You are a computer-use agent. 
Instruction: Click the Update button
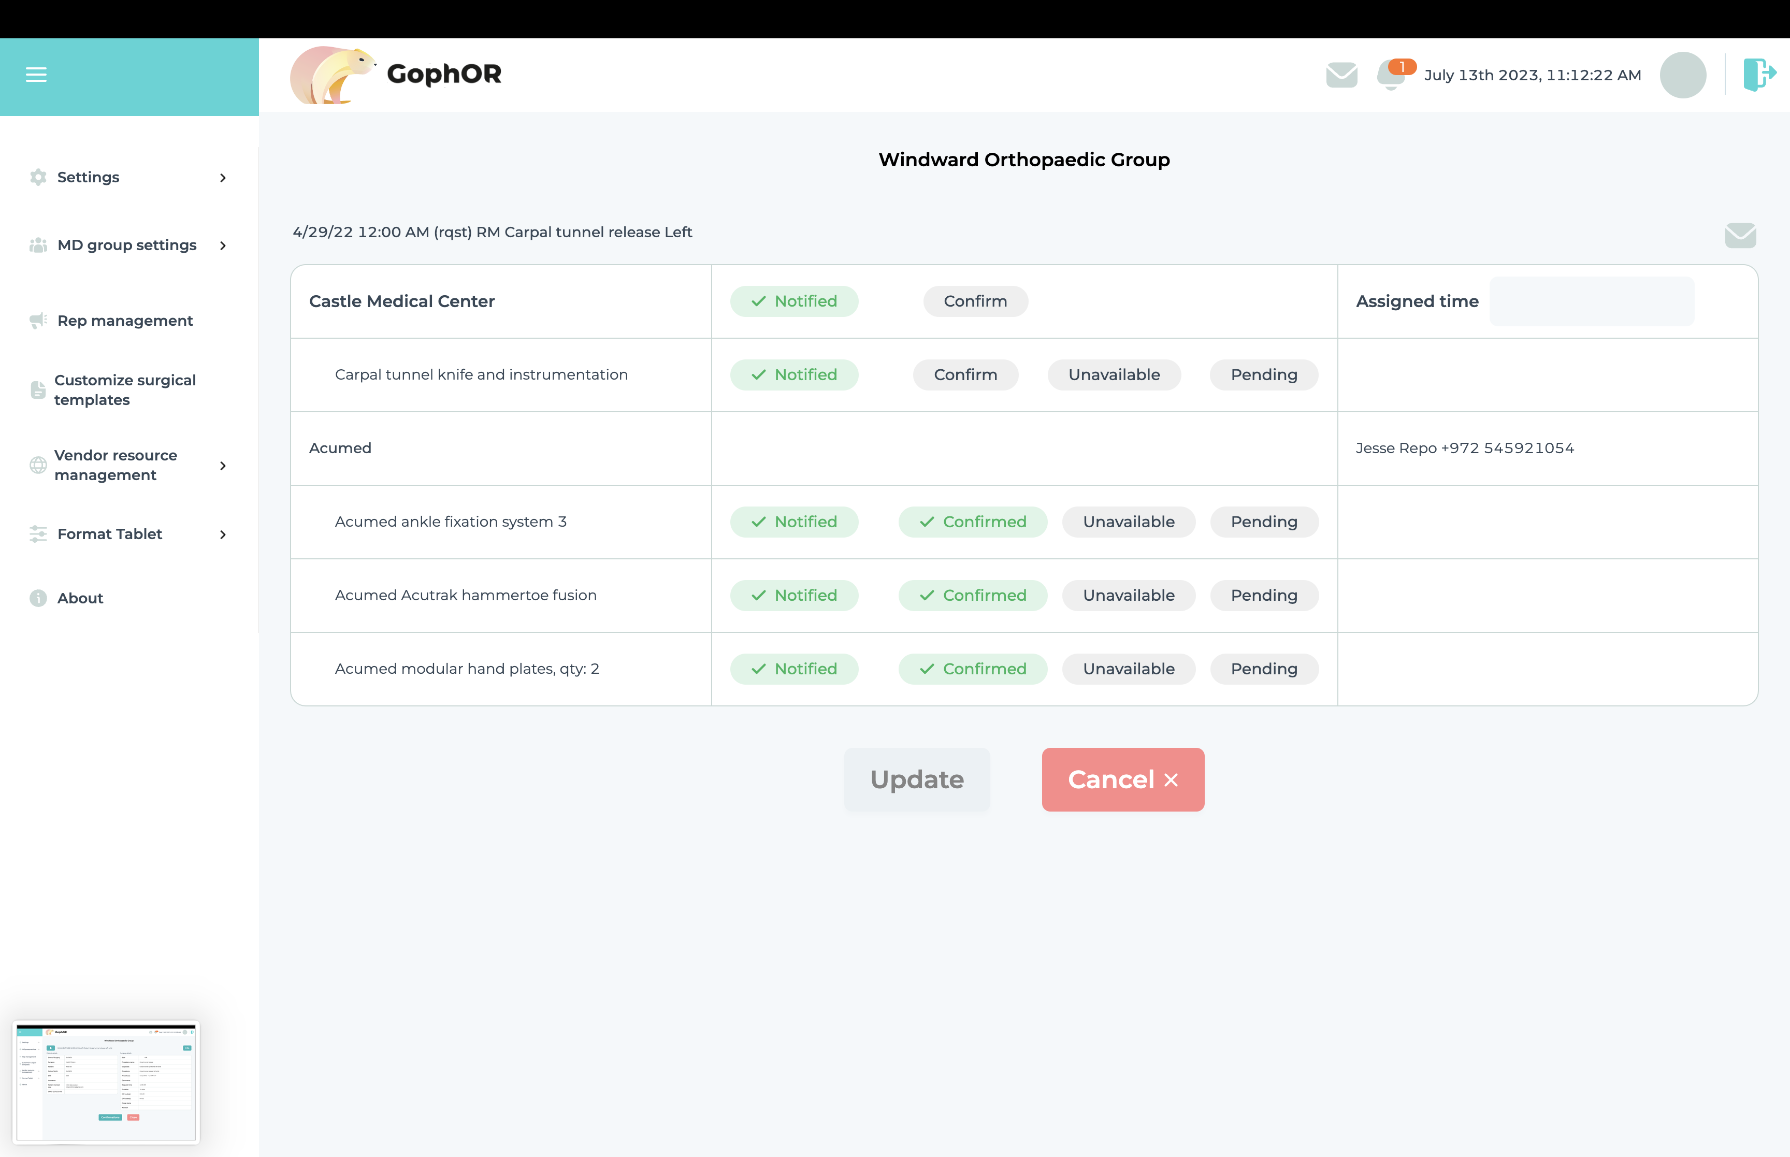pyautogui.click(x=916, y=780)
